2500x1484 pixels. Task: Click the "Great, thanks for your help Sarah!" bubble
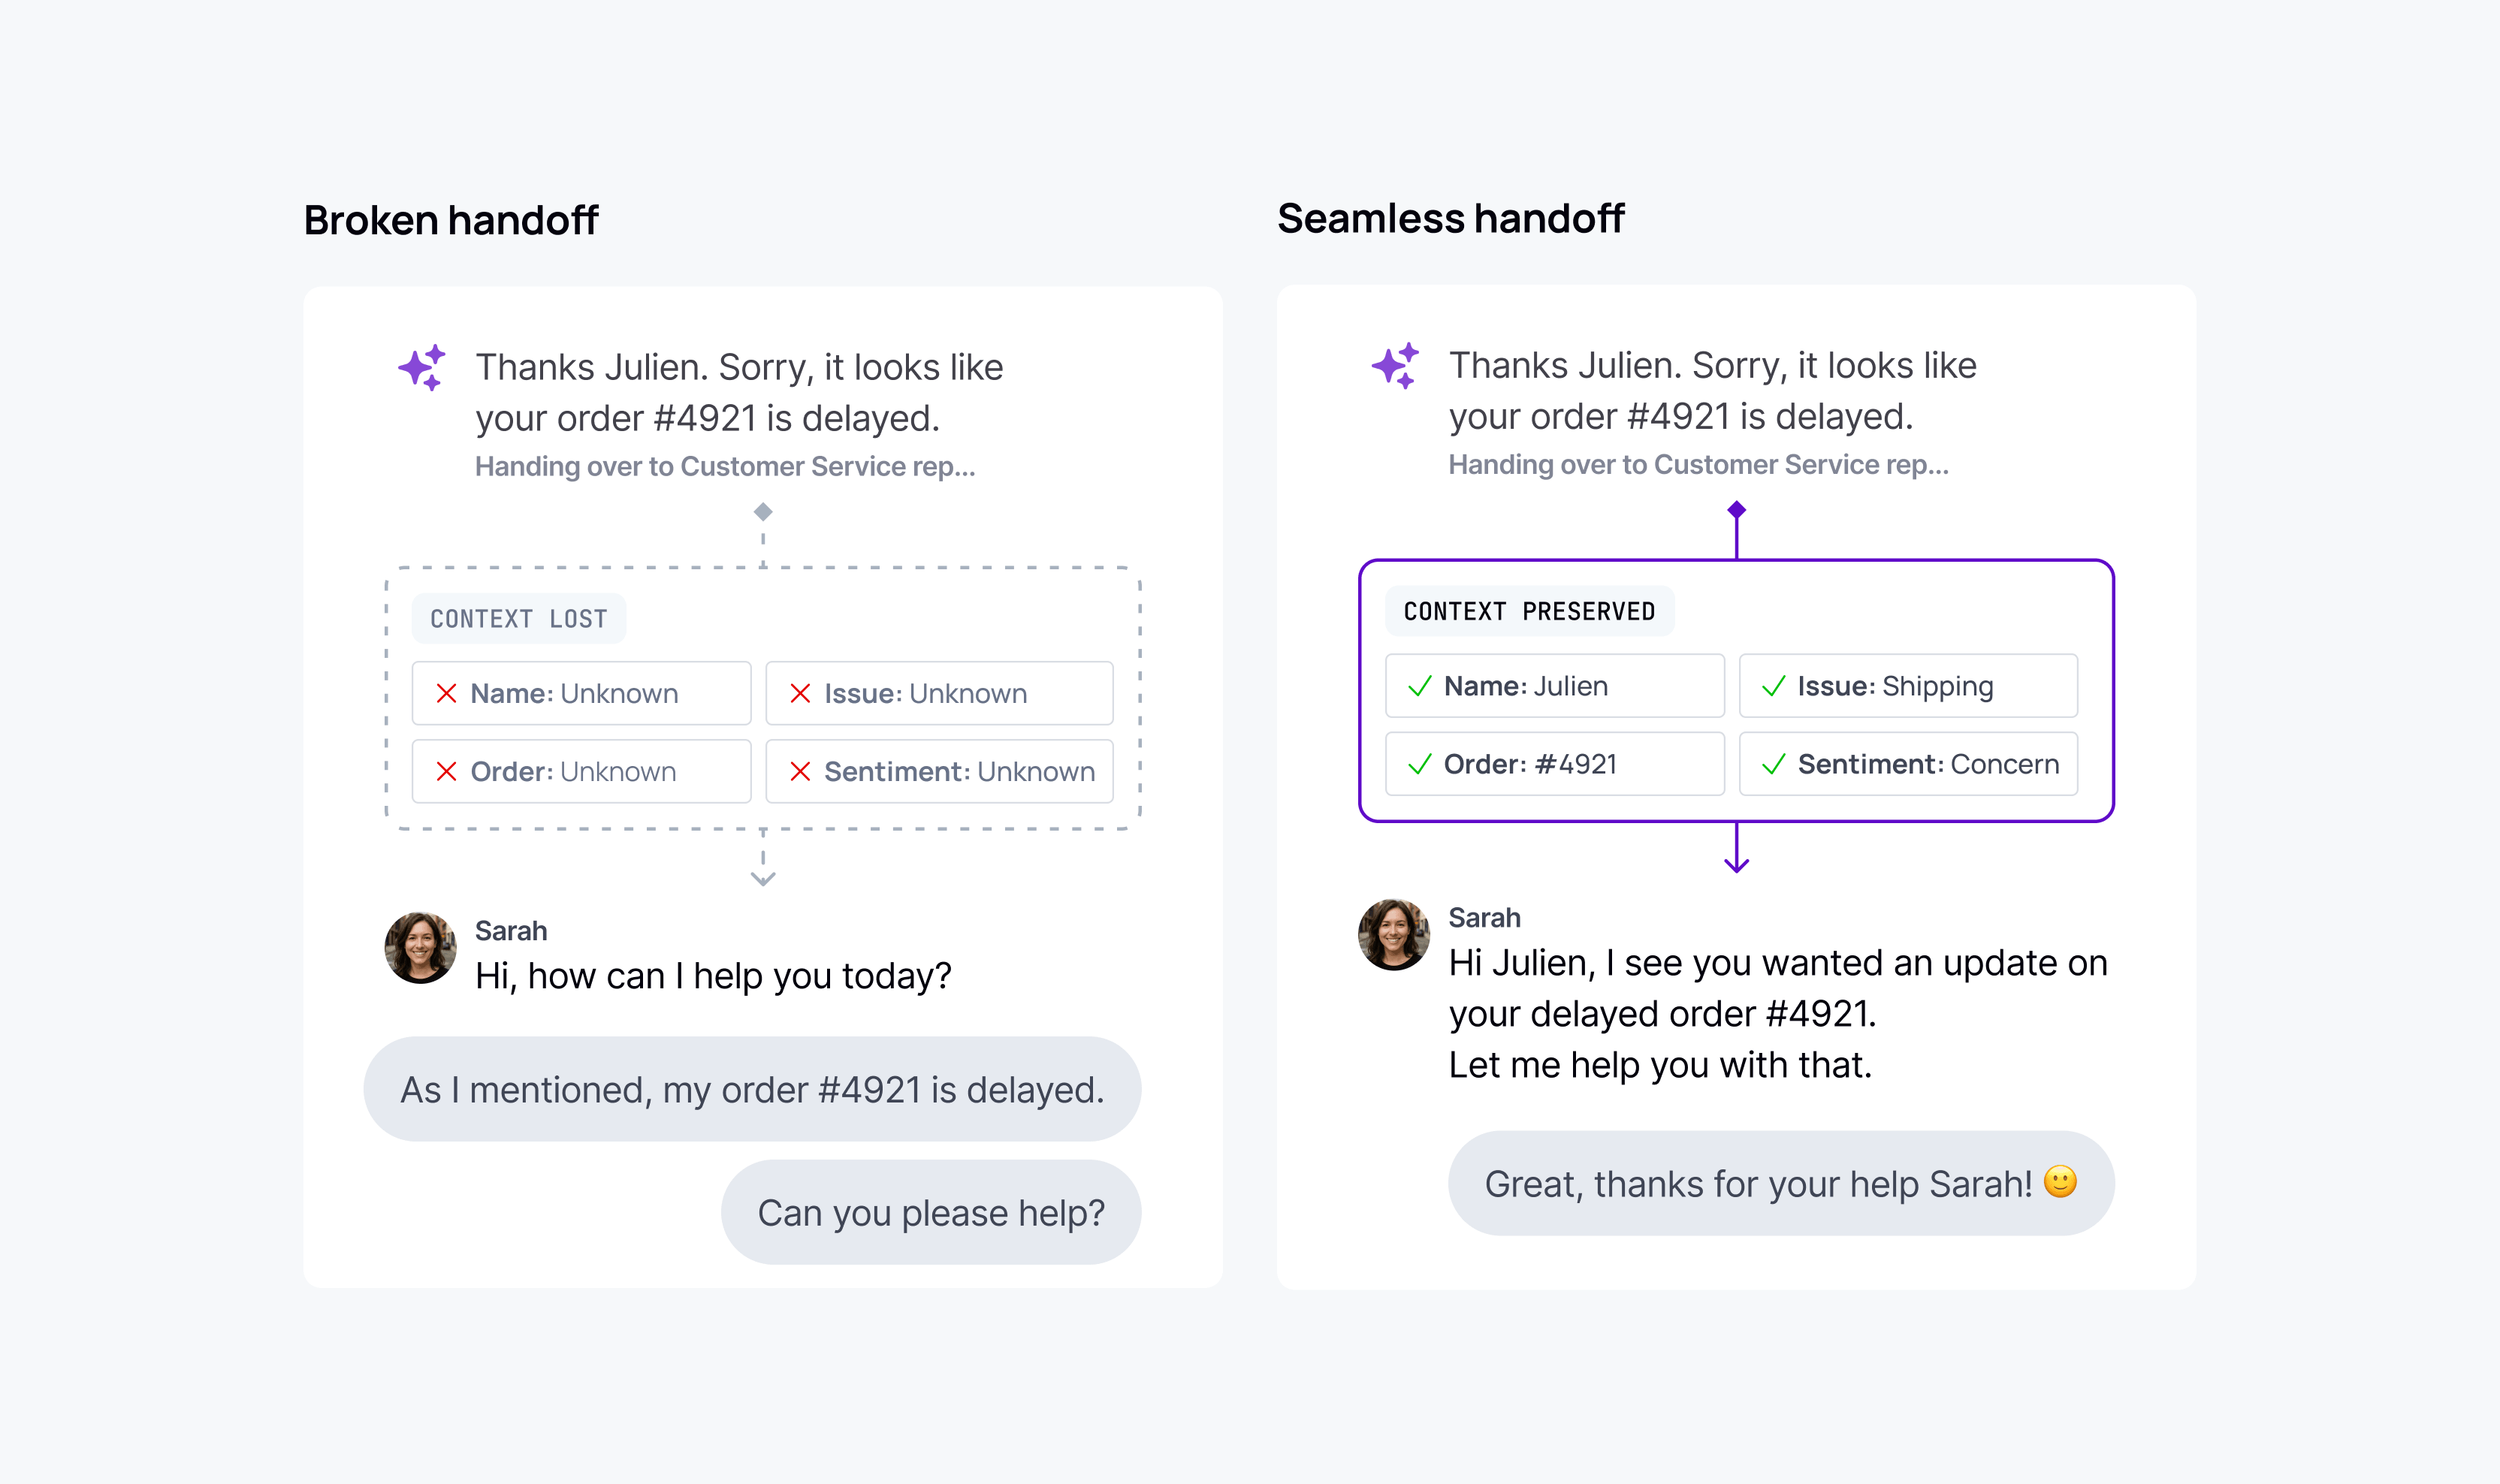click(1780, 1183)
